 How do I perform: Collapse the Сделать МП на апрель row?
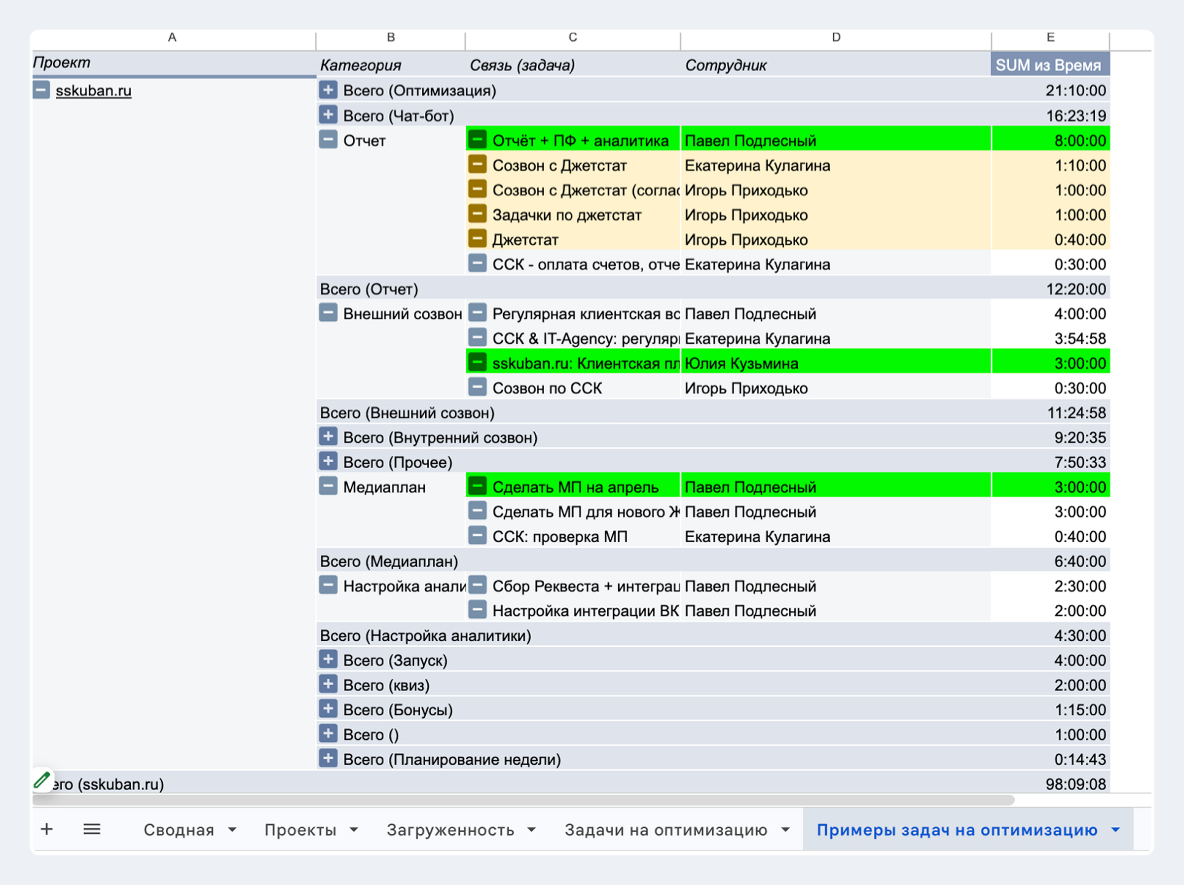pyautogui.click(x=477, y=486)
